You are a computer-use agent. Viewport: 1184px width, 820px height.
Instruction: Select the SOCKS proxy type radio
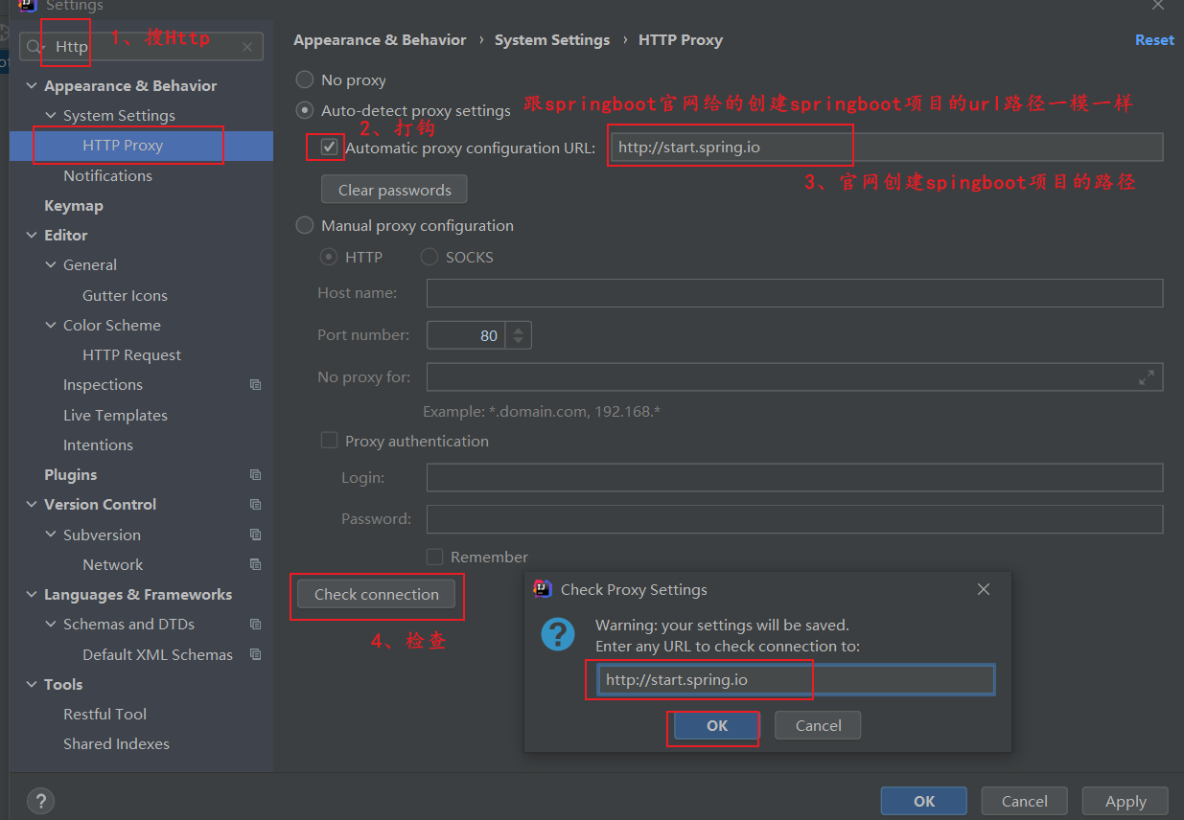tap(429, 257)
